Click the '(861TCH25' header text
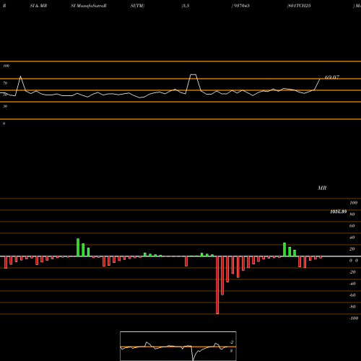Image resolution: width=361 pixels, height=361 pixels. (x=299, y=6)
